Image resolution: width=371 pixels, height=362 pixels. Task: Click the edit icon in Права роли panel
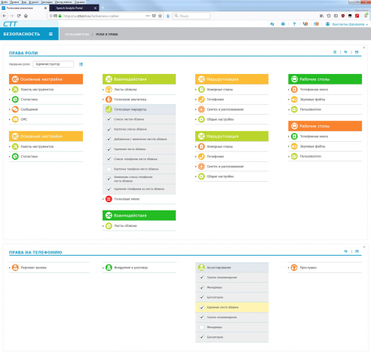[x=335, y=52]
